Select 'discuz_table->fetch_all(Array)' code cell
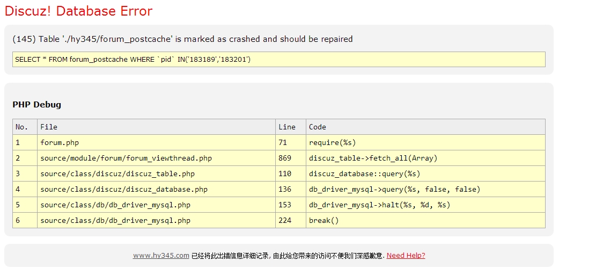Image resolution: width=603 pixels, height=275 pixels. coord(426,158)
